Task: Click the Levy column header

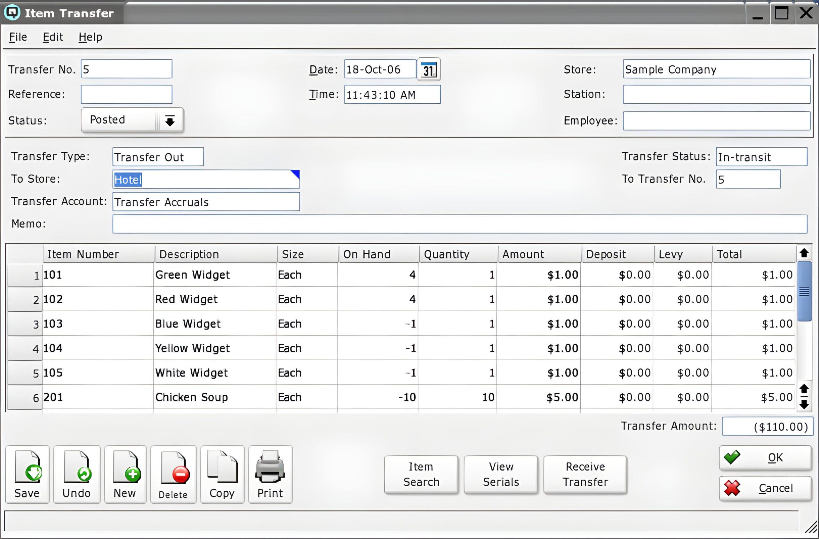Action: (683, 254)
